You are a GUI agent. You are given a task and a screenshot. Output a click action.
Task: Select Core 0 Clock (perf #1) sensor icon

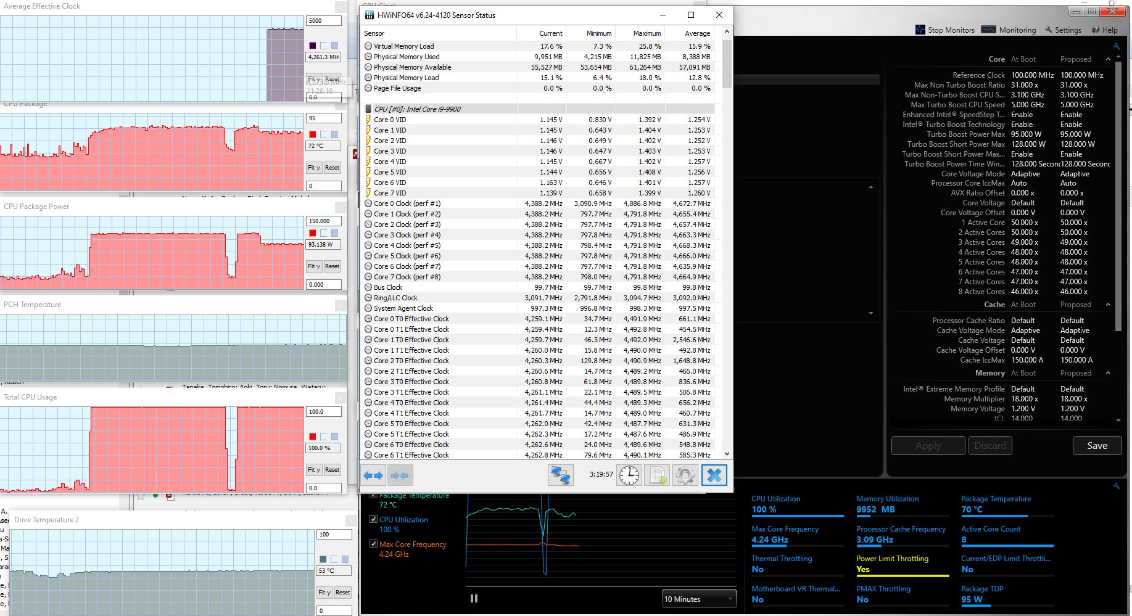(x=368, y=203)
